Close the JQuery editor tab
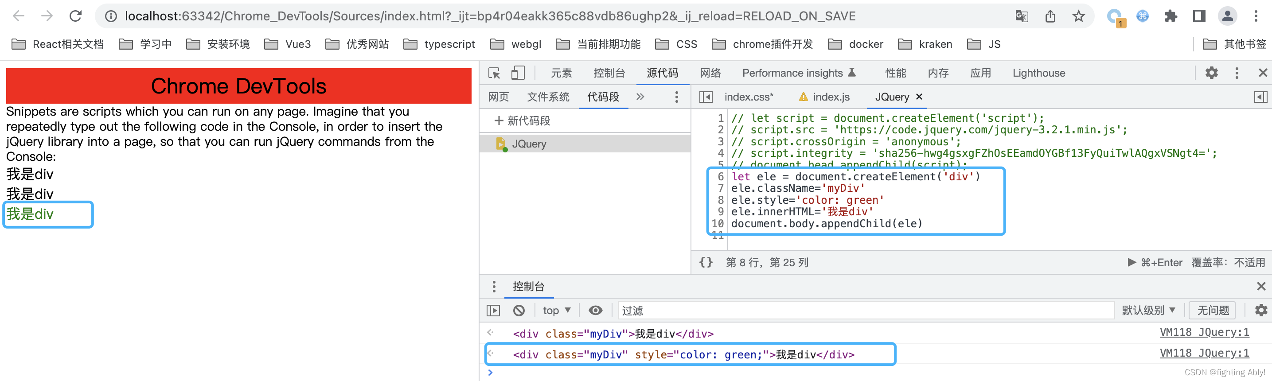1272x381 pixels. [x=919, y=97]
